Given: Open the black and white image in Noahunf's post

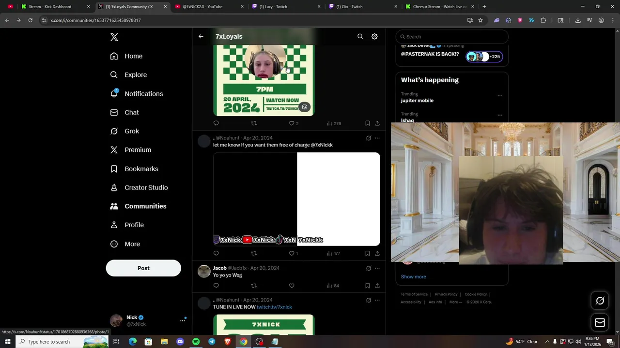Looking at the screenshot, I should coord(296,199).
